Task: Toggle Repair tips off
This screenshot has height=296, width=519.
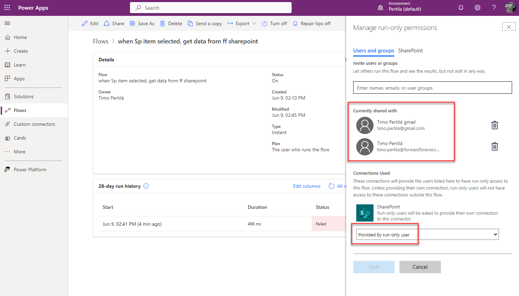Action: pyautogui.click(x=312, y=23)
